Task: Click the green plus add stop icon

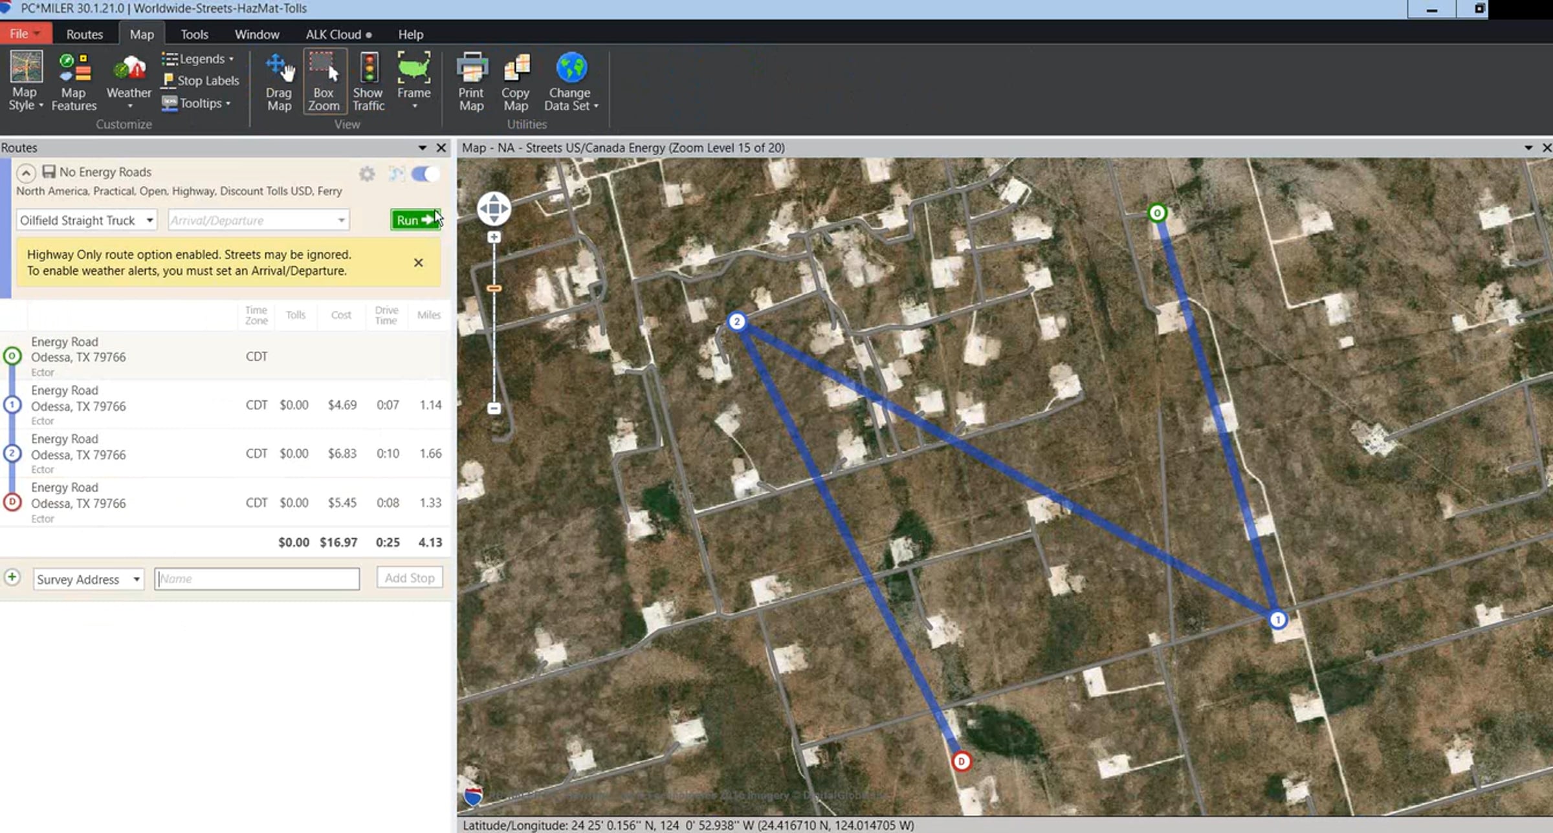Action: coord(12,577)
